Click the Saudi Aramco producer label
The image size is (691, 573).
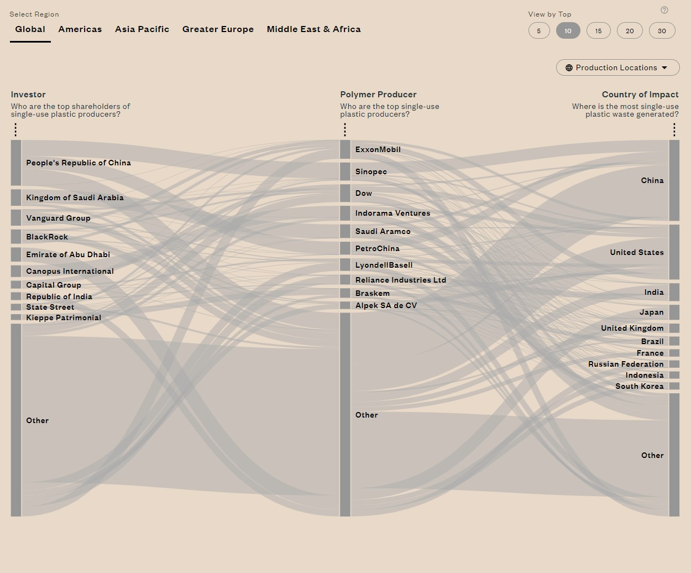(383, 231)
